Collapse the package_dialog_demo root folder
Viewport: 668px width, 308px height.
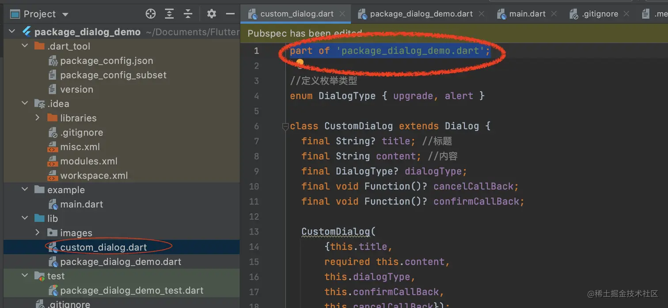coord(12,32)
